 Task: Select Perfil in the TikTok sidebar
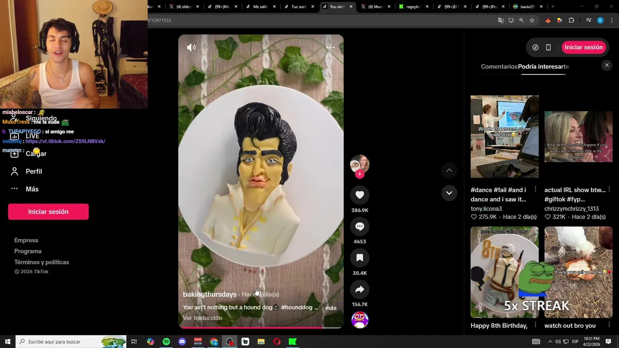click(x=34, y=172)
